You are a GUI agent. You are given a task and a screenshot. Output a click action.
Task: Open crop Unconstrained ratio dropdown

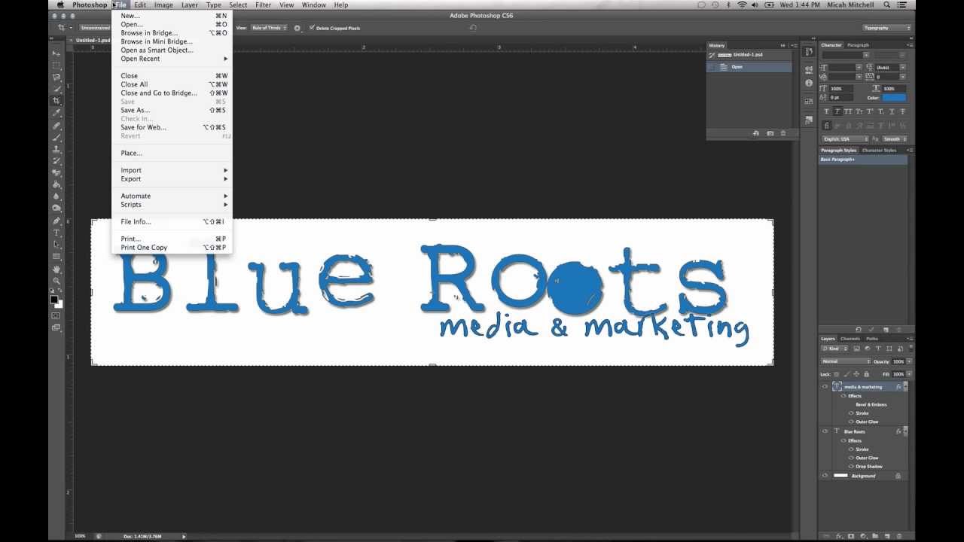(x=96, y=28)
